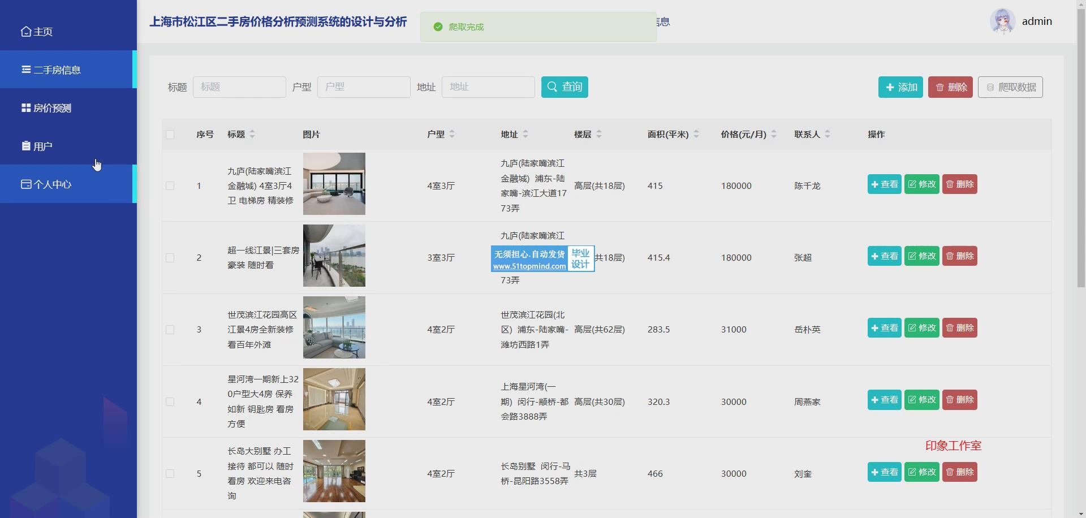This screenshot has height=518, width=1086.
Task: Click the search icon in 查询 button
Action: point(552,87)
